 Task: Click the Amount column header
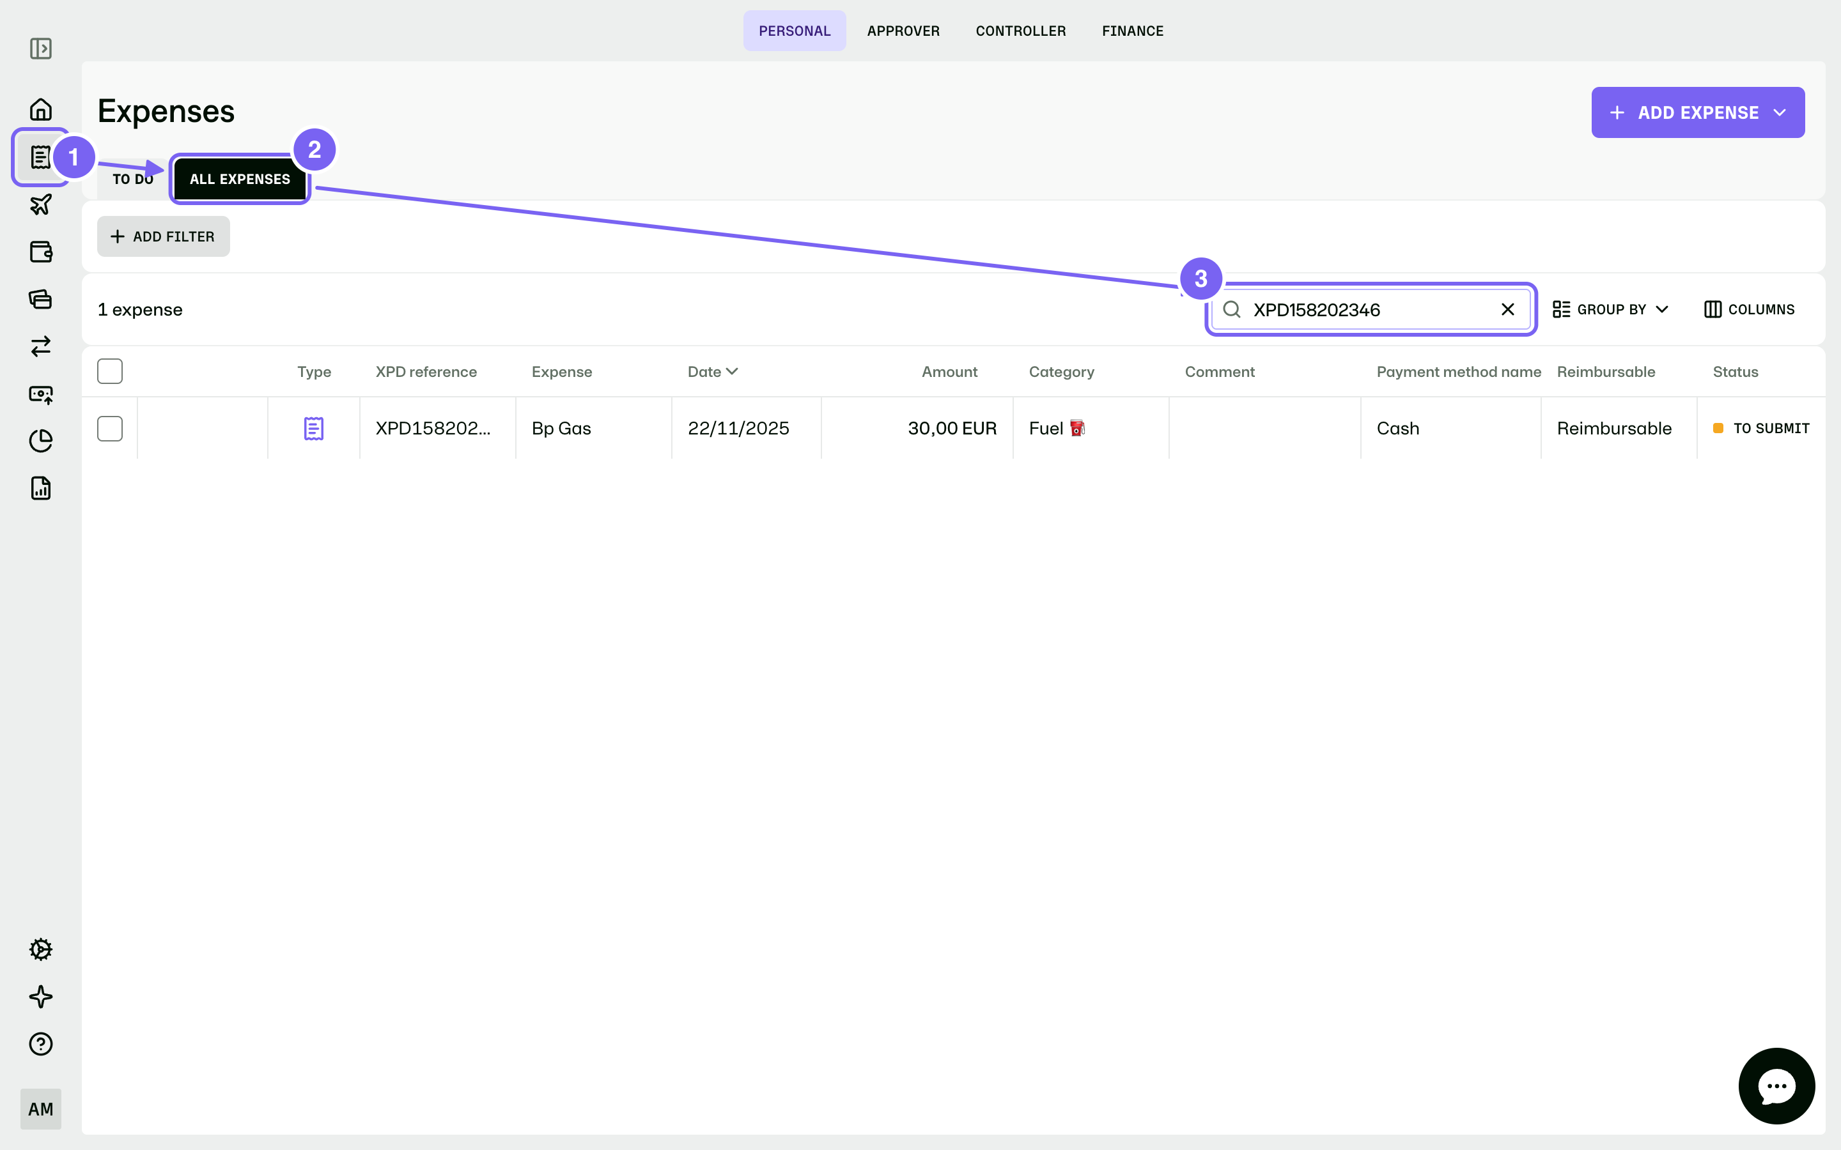coord(949,372)
